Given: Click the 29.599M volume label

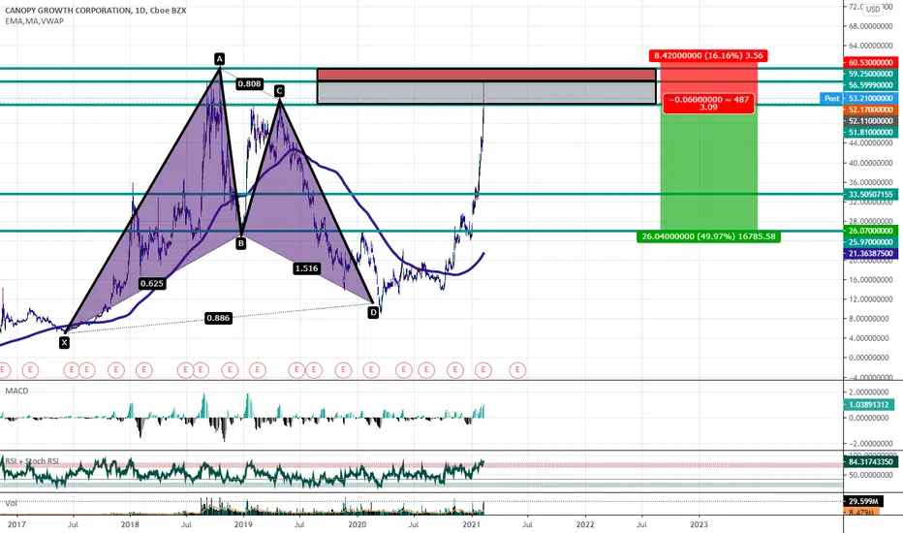Looking at the screenshot, I should pos(862,501).
